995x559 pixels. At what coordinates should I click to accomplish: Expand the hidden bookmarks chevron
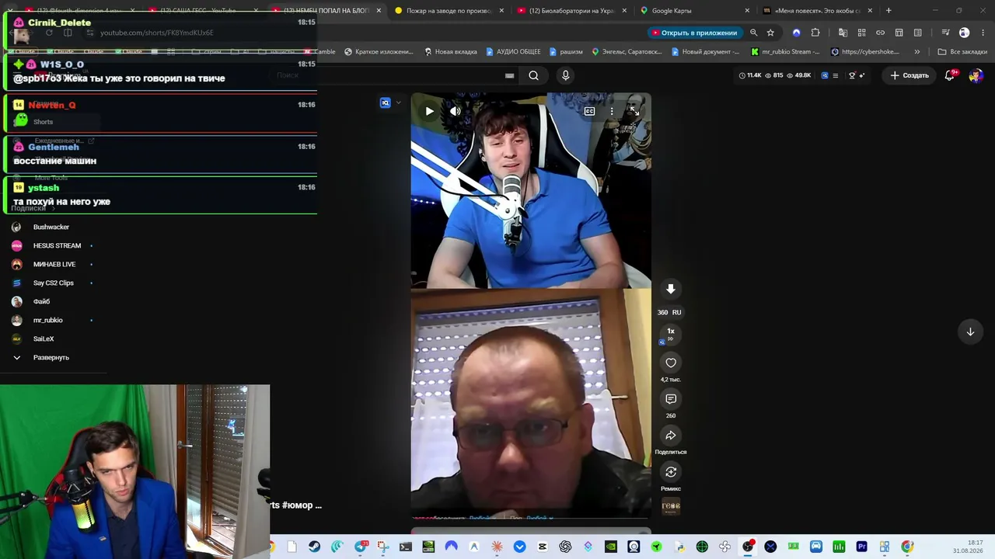click(917, 52)
